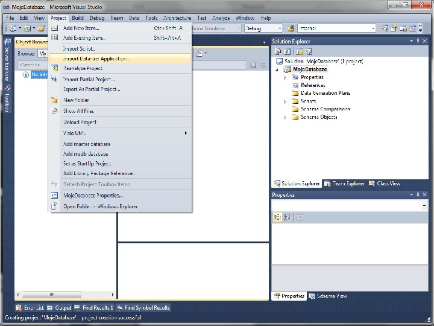Click the Add New Item menu icon

point(54,28)
